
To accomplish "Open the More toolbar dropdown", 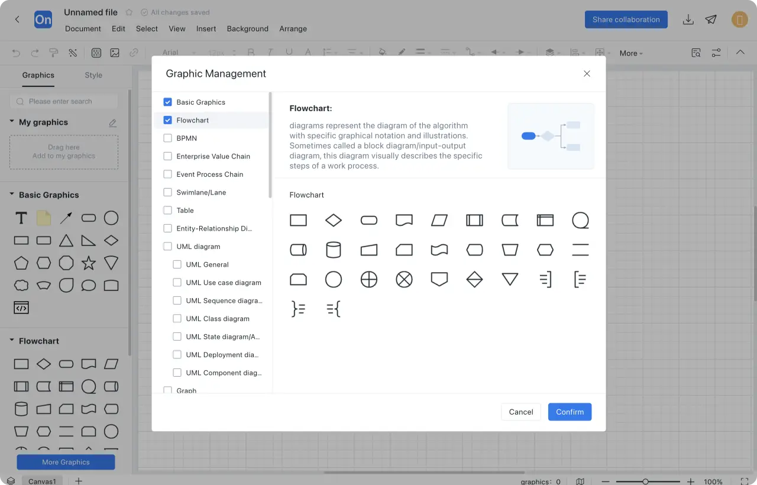I will [x=630, y=53].
